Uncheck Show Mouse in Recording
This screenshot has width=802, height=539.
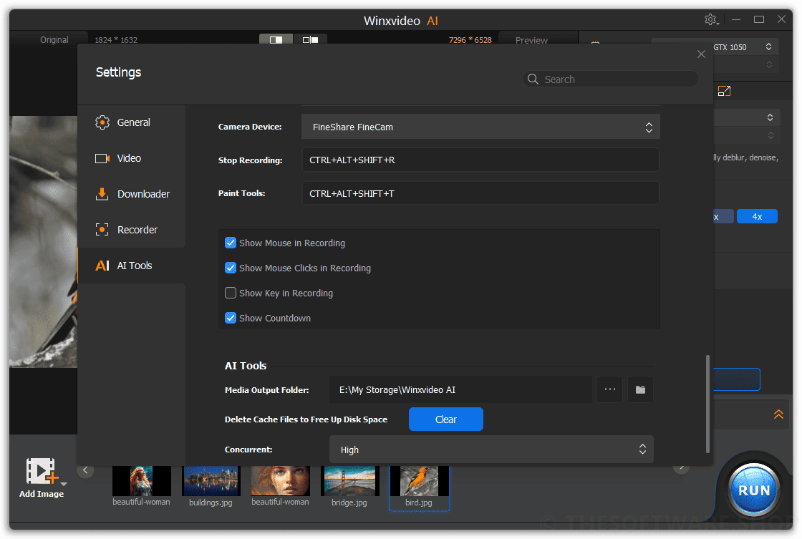pos(231,243)
